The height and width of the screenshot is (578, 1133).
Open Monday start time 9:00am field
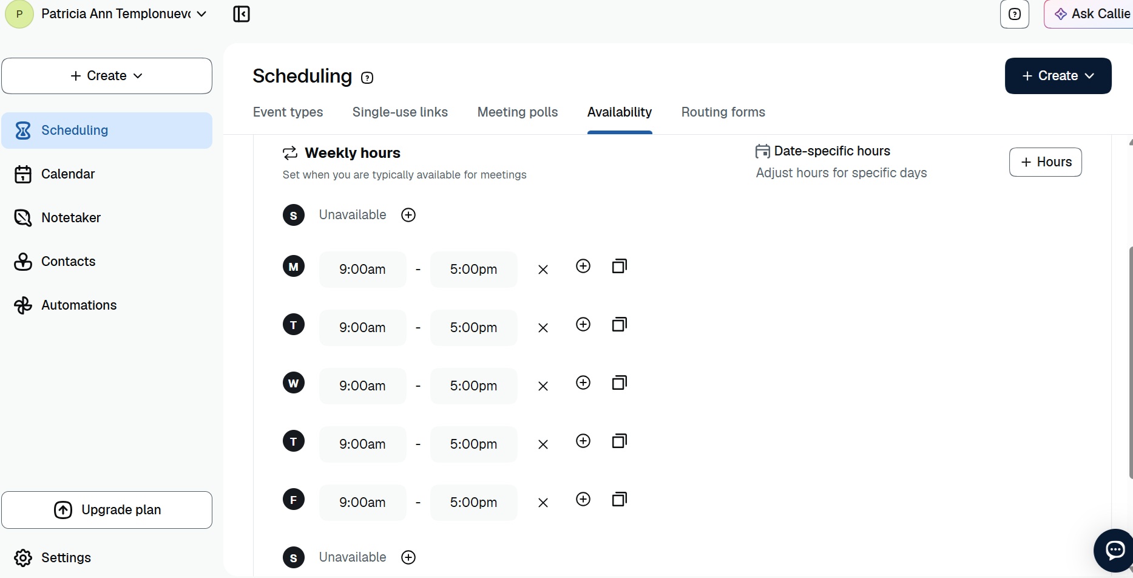tap(362, 270)
